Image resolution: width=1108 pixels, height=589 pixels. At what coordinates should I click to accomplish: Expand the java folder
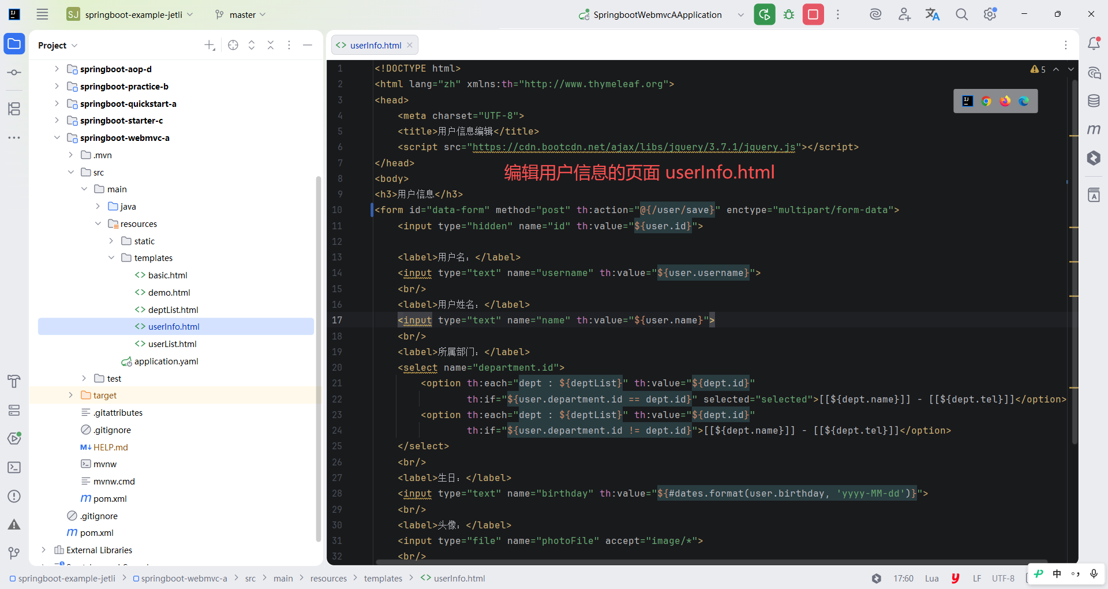(x=98, y=206)
